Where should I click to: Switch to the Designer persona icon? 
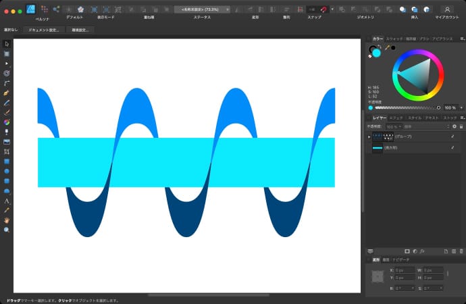(31, 9)
